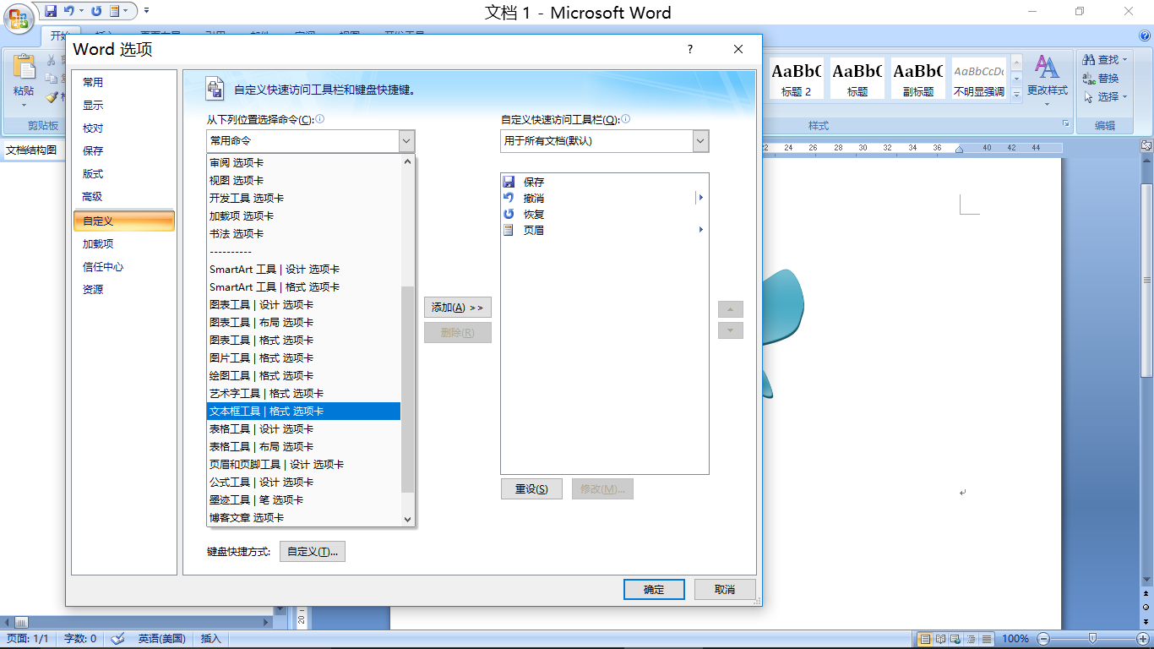Expand the Paste options arrow
Screen dimensions: 1154x649
pos(24,105)
